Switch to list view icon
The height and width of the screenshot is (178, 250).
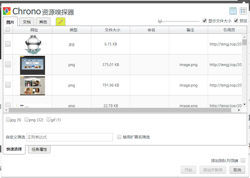click(243, 11)
